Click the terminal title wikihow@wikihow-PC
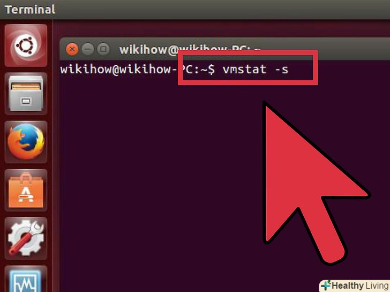The image size is (390, 292). coord(190,50)
